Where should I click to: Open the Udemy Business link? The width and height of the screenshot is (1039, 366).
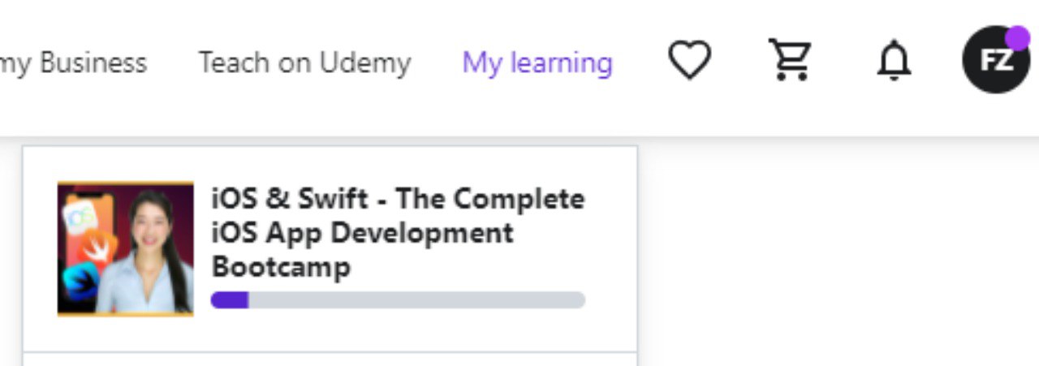tap(73, 62)
